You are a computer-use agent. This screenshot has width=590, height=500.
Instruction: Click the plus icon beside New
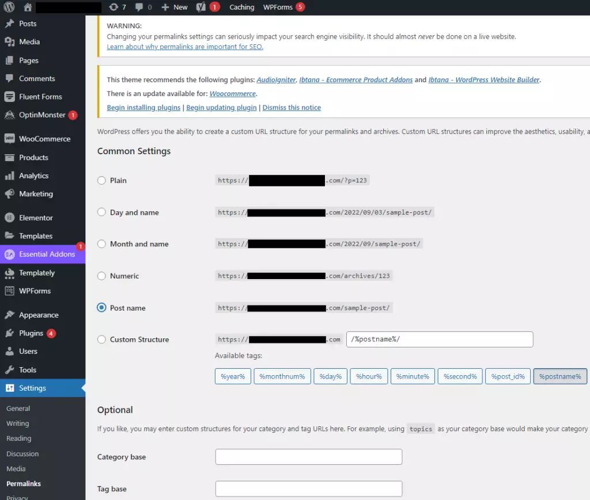tap(165, 7)
